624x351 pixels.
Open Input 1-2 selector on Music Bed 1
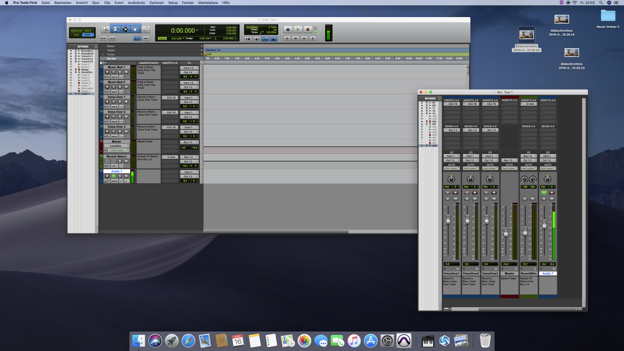(189, 68)
